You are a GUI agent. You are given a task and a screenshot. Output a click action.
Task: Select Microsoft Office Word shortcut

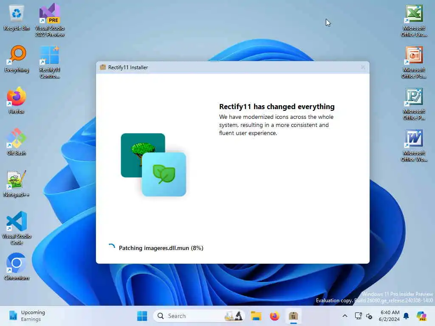coord(414,146)
